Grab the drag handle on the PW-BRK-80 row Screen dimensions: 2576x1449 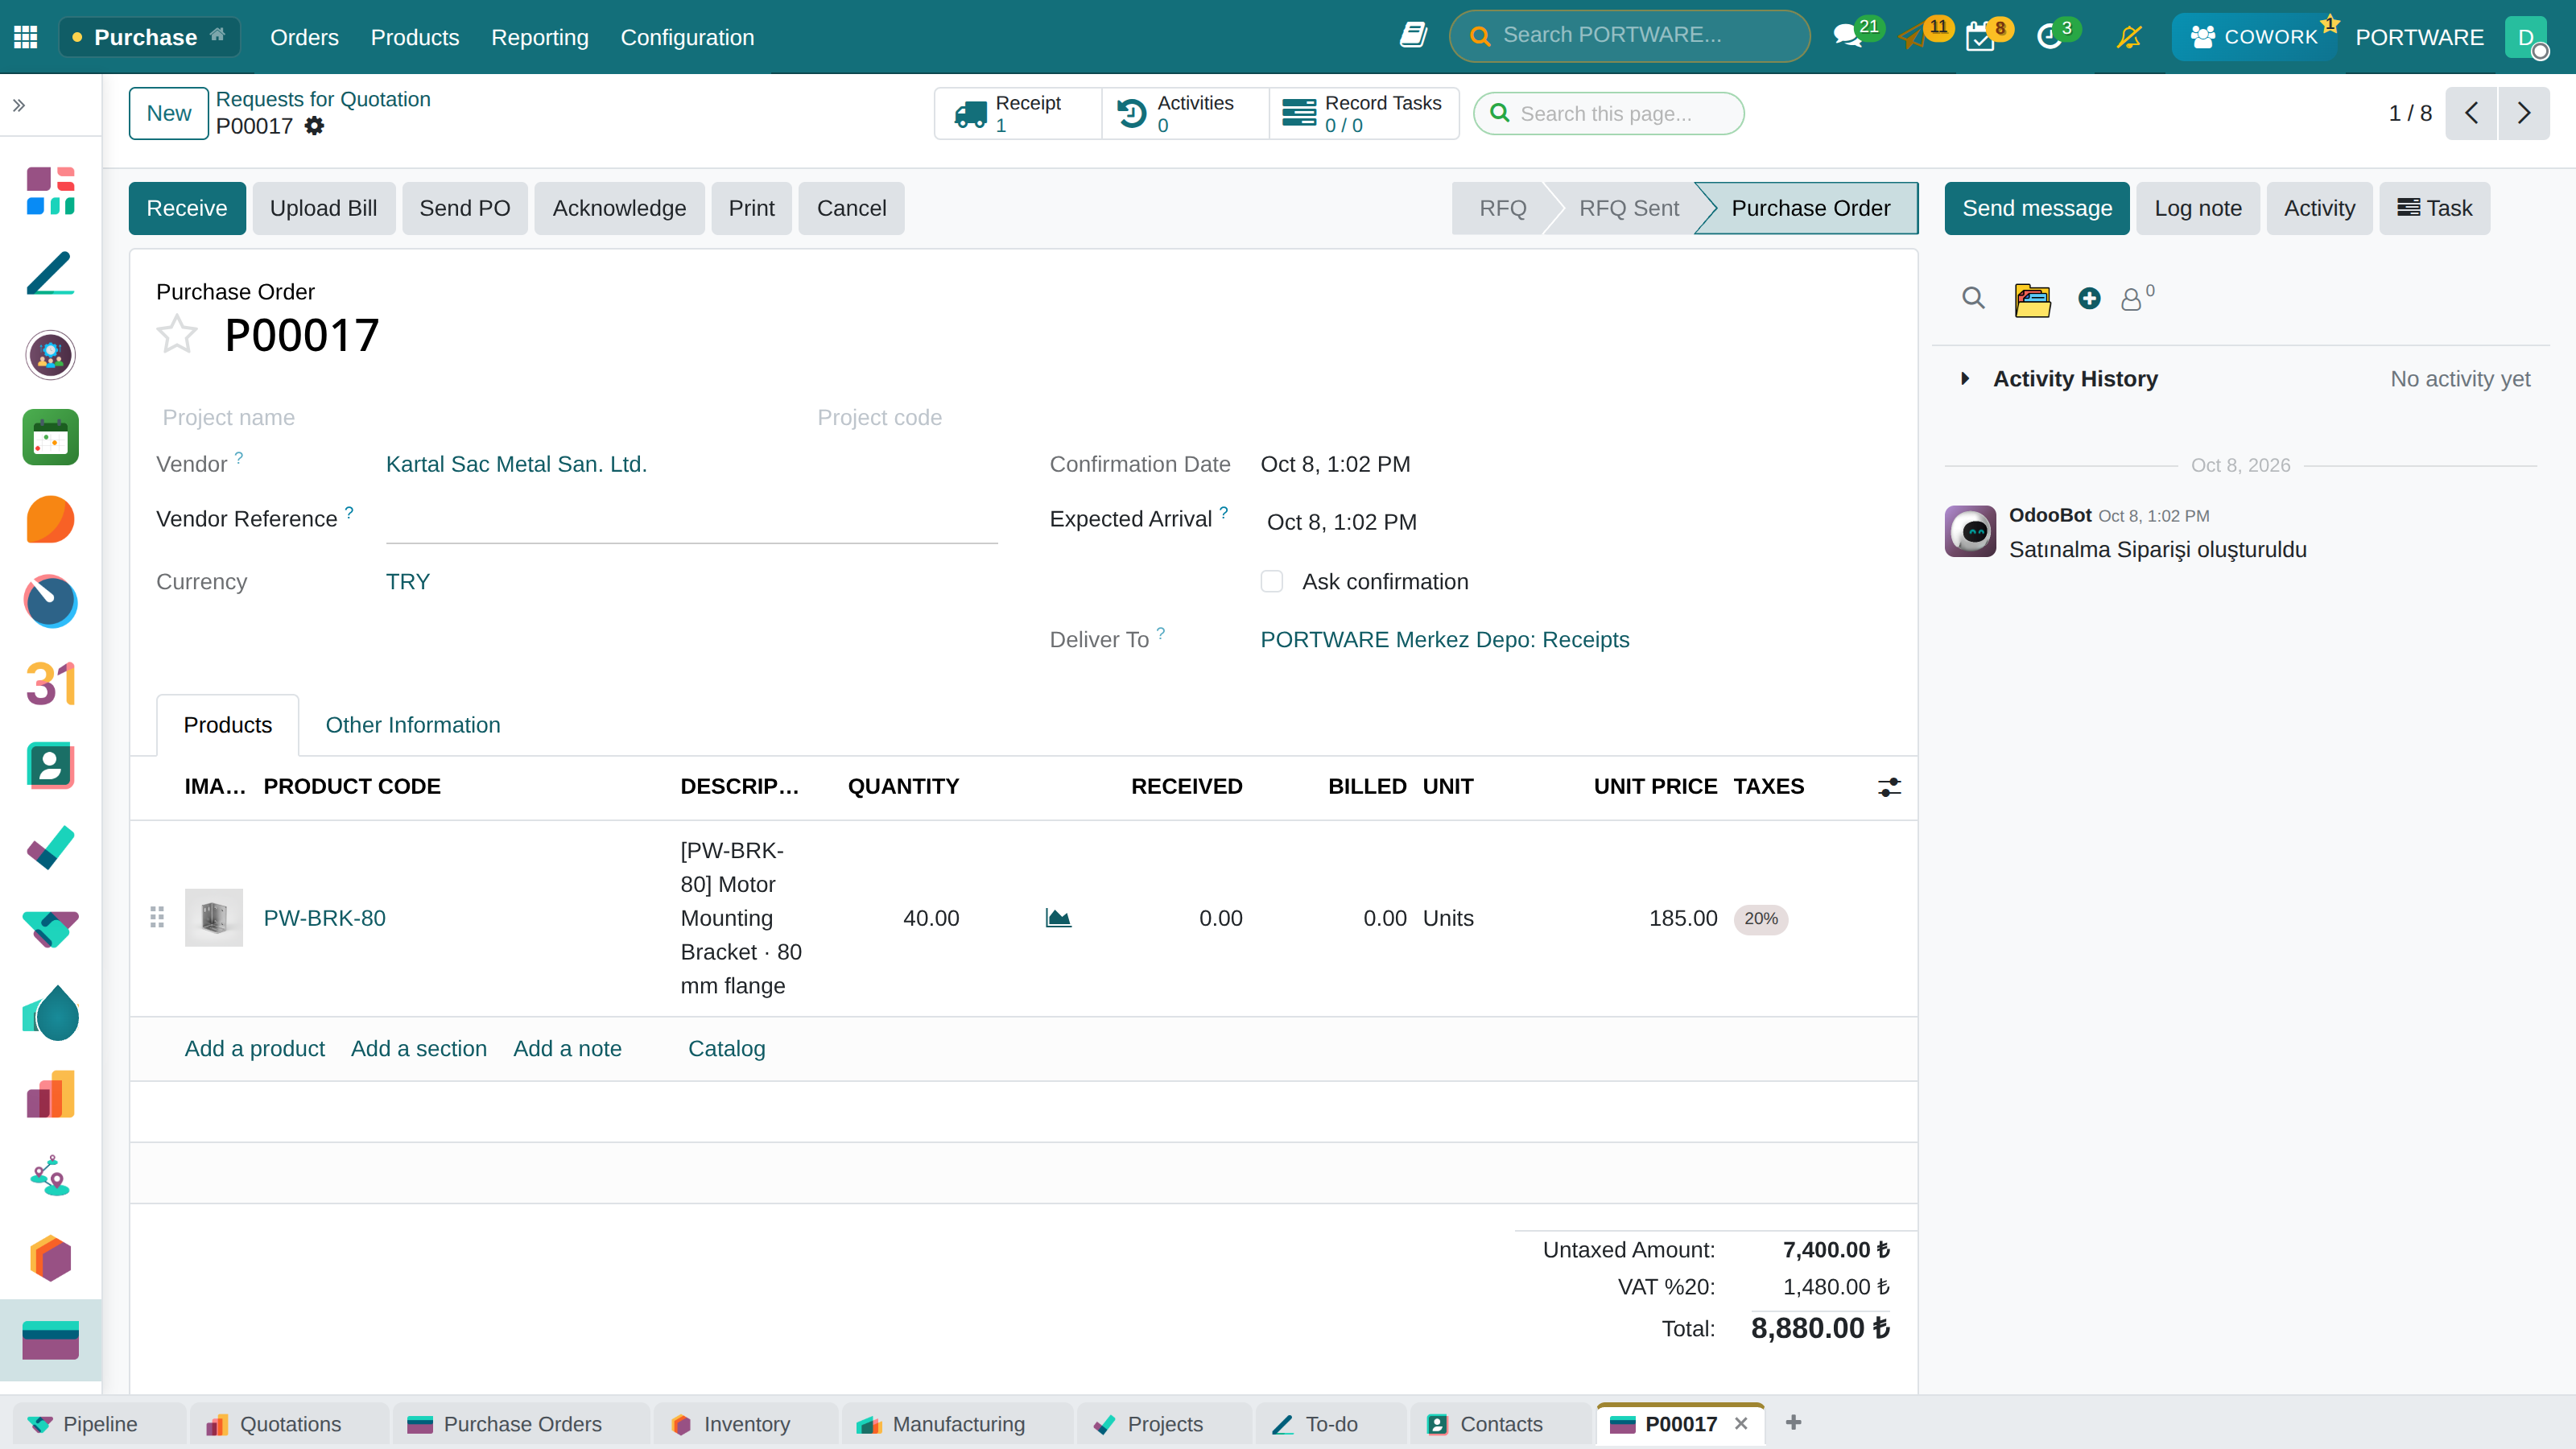coord(157,917)
